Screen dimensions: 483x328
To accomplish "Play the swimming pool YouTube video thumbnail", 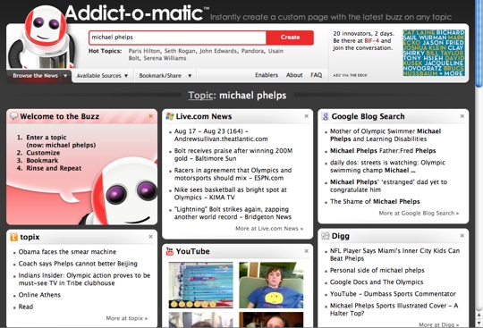I will tap(201, 285).
